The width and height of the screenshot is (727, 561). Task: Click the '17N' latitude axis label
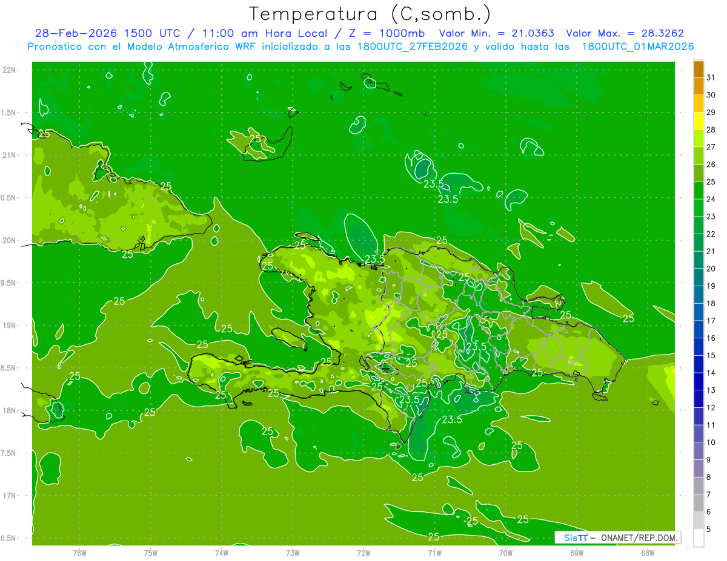click(x=10, y=496)
